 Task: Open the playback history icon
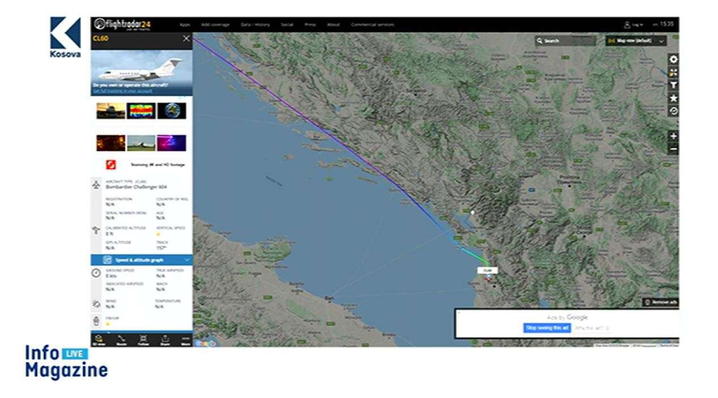tap(673, 111)
